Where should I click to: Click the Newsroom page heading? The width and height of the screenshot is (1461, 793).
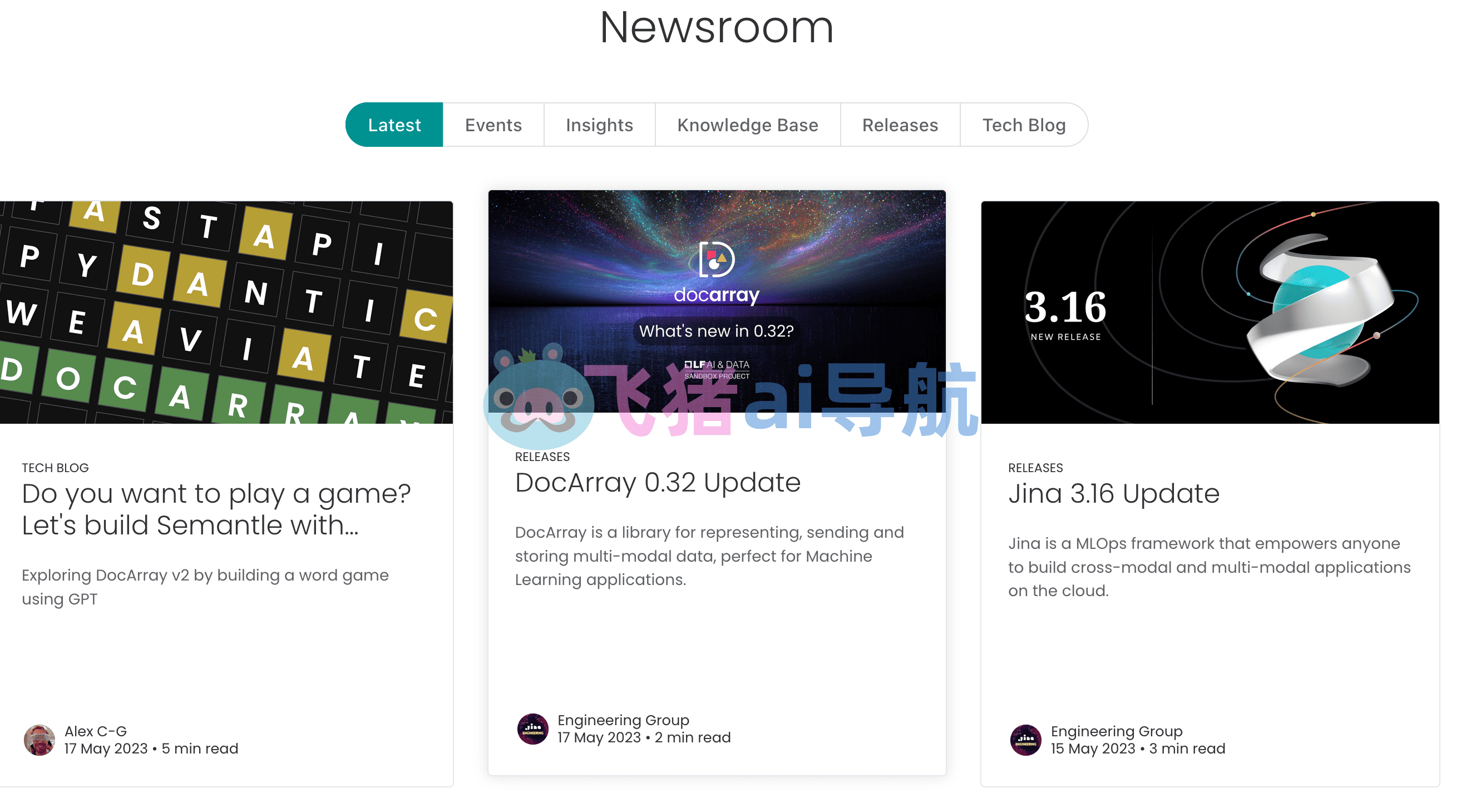click(x=717, y=27)
